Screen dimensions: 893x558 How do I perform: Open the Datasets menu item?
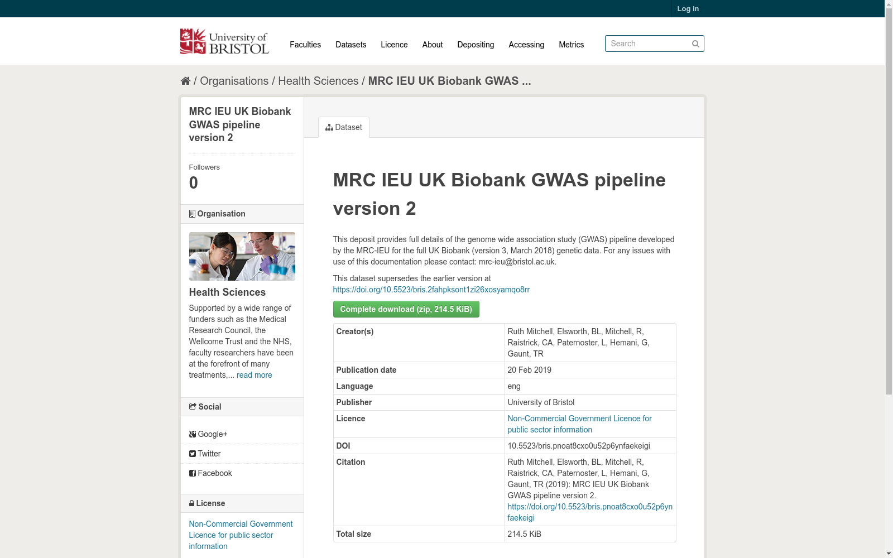[351, 45]
